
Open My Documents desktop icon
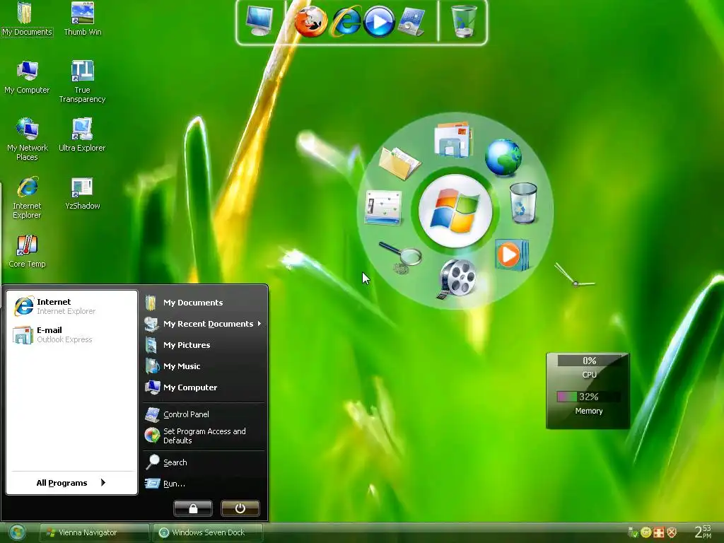(26, 19)
